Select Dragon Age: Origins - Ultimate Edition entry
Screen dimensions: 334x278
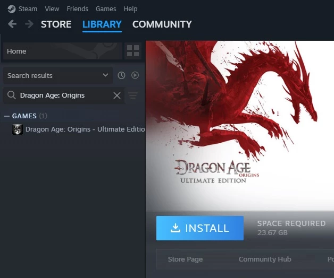(78, 129)
